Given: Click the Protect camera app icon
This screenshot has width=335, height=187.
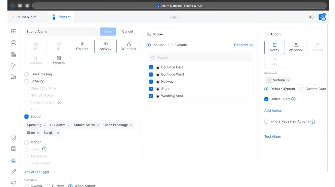Looking at the screenshot, I should click(x=54, y=17).
